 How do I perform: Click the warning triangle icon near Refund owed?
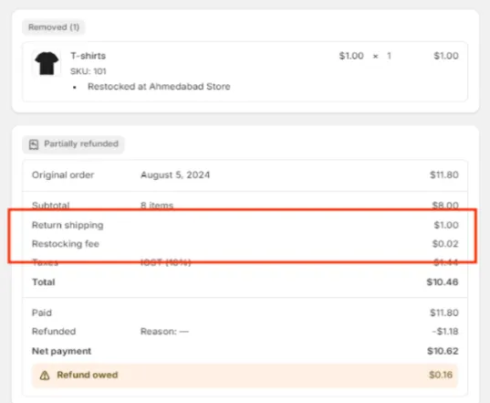click(x=45, y=376)
